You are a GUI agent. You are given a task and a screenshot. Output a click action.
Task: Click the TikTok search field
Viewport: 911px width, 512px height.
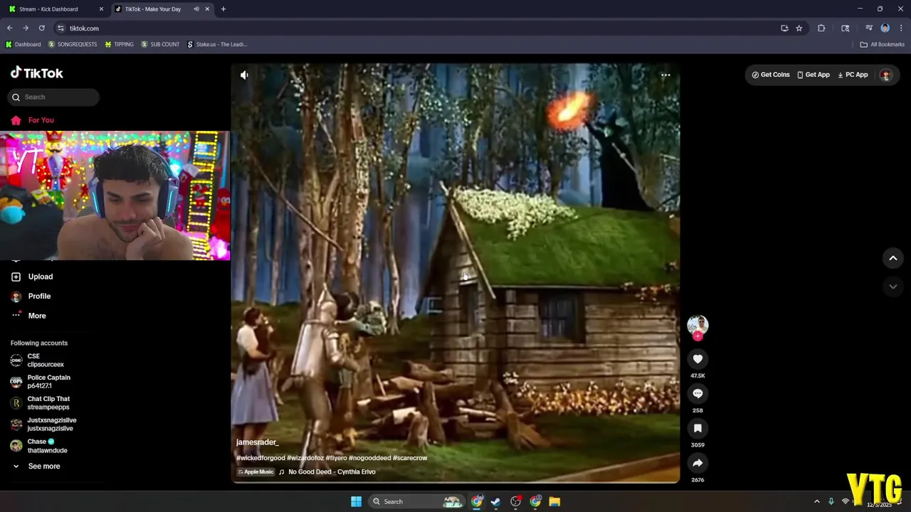pos(53,97)
